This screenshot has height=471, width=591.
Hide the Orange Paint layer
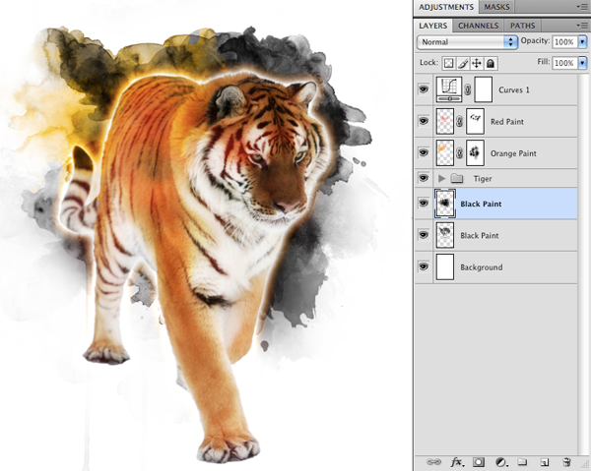pyautogui.click(x=424, y=152)
